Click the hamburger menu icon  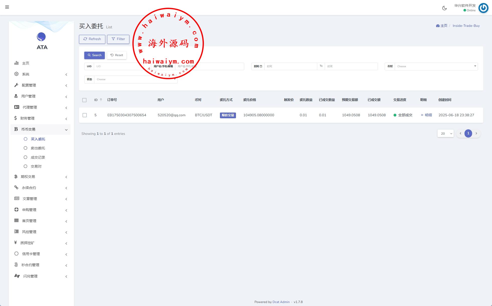[7, 7]
